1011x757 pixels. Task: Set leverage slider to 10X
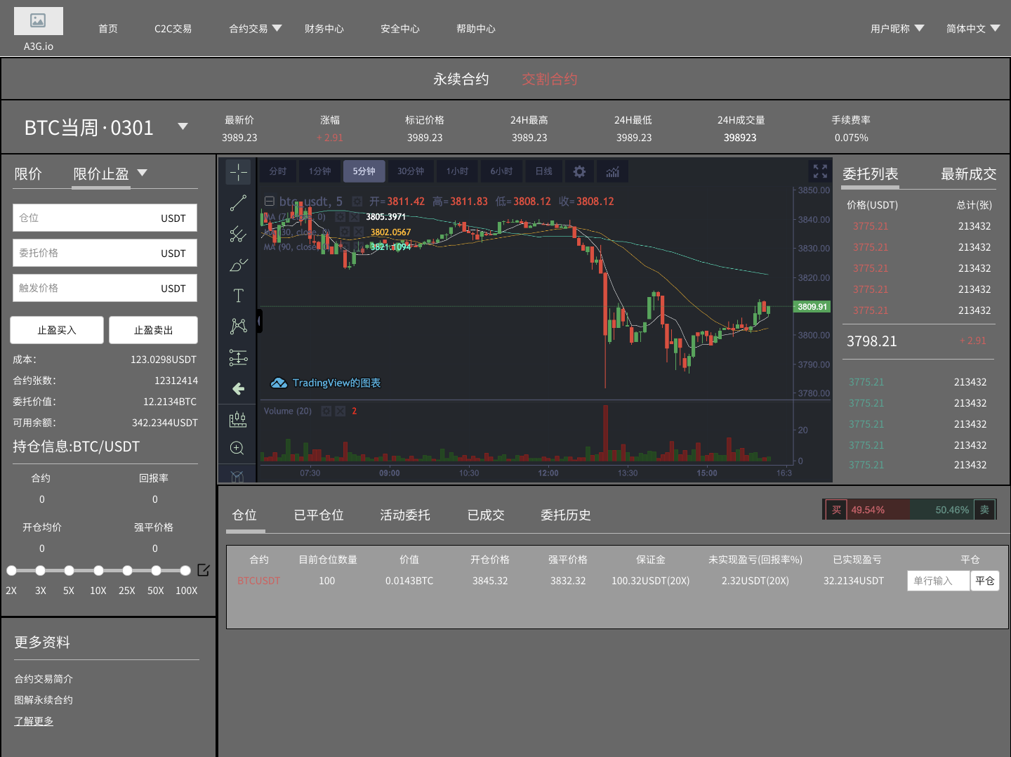click(x=98, y=570)
